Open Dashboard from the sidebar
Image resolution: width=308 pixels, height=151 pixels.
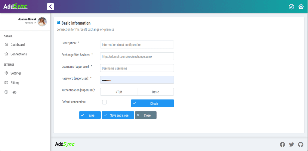[x=17, y=45]
